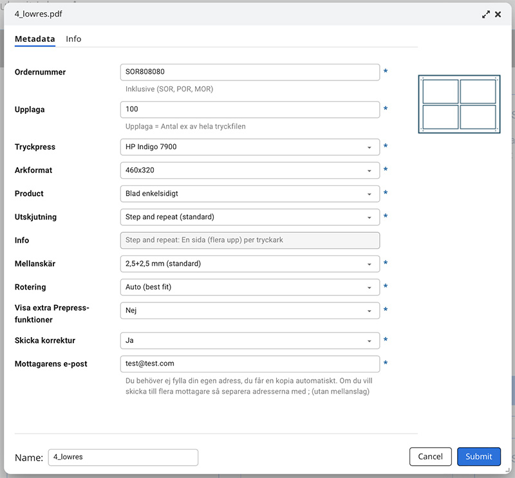Click the Cancel button
This screenshot has width=515, height=478.
pyautogui.click(x=430, y=457)
